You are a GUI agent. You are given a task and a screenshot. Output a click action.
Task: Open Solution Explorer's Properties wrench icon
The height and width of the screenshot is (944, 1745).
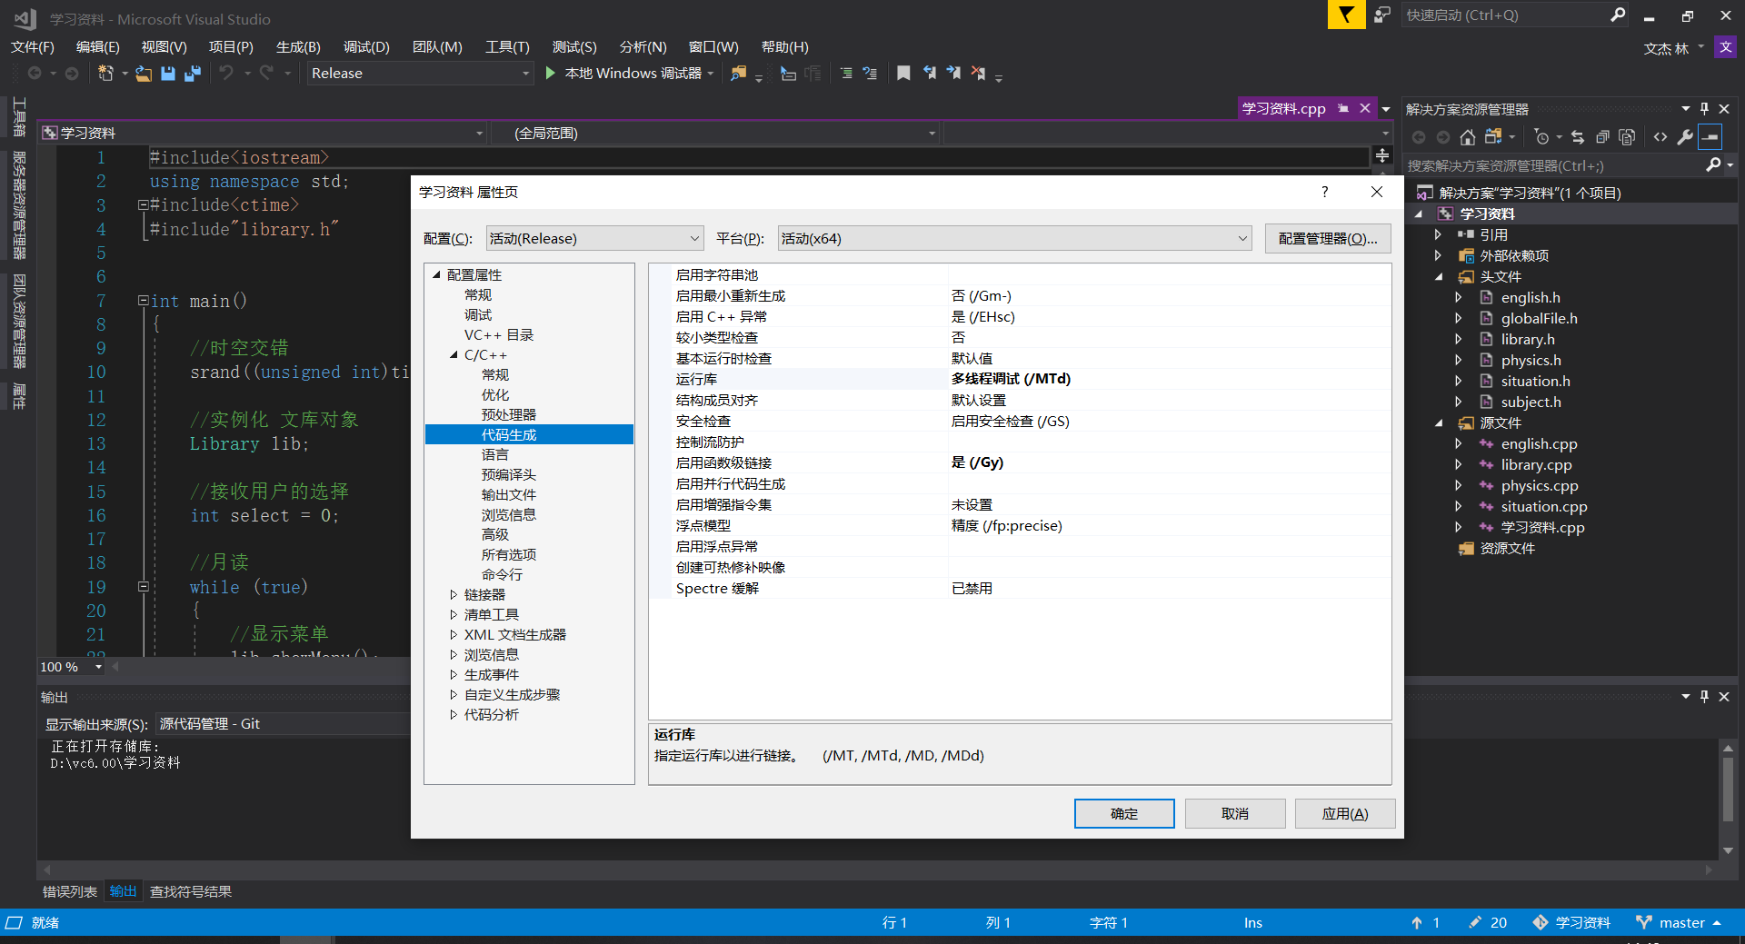[x=1686, y=137]
